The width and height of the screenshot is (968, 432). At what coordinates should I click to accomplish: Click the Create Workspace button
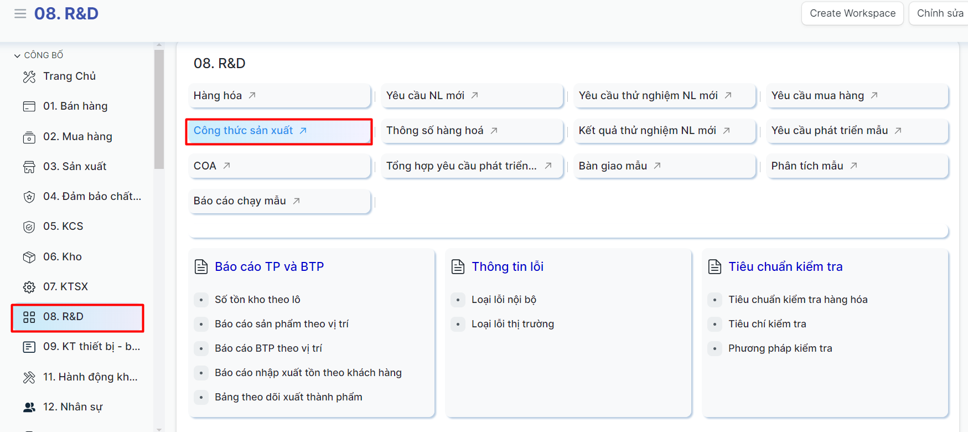coord(852,13)
